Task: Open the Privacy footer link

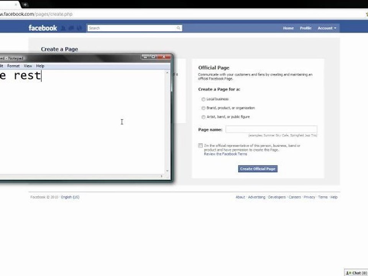Action: coord(309,197)
